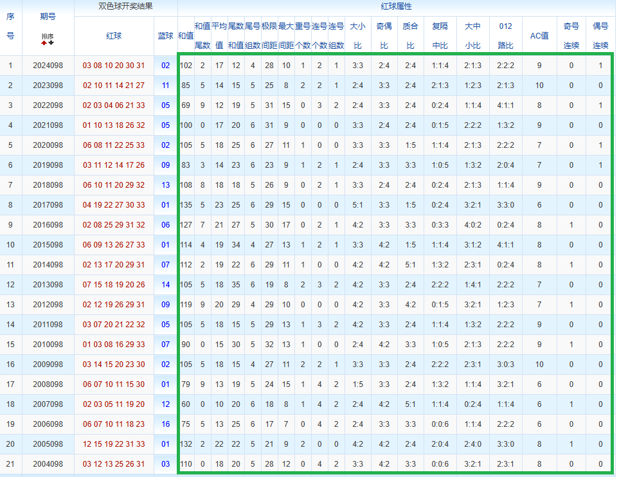Click the 最大间距 column header
This screenshot has width=619, height=477.
click(286, 36)
